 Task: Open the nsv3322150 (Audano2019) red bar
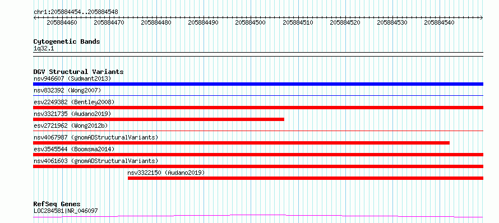tap(306, 178)
